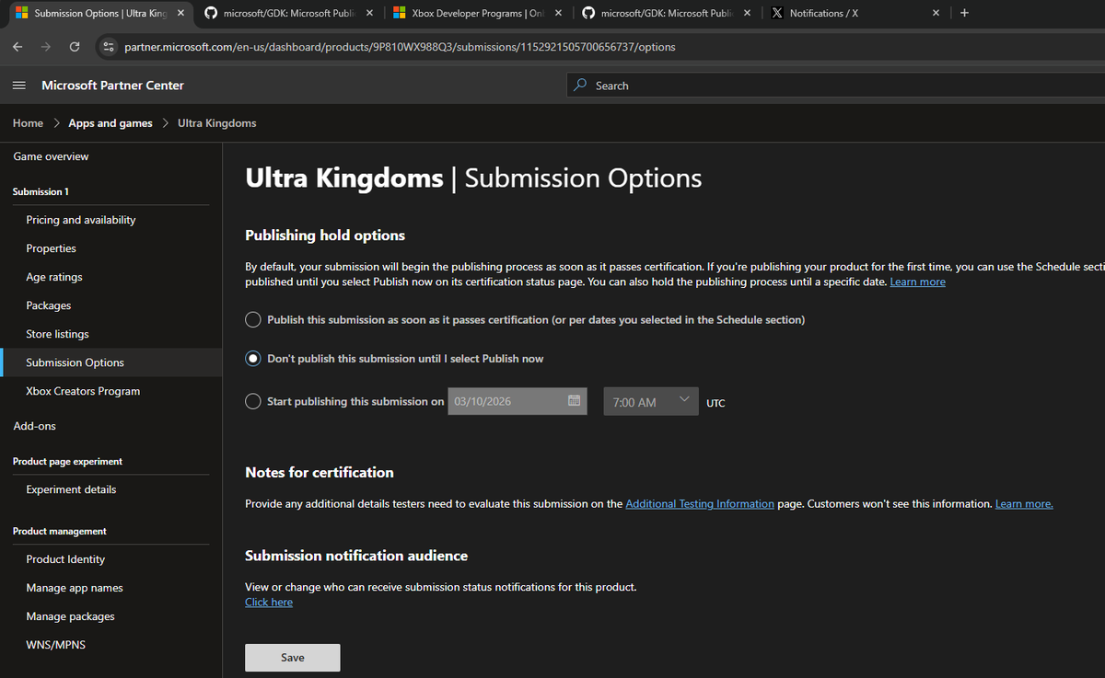Open site information icon in address bar
This screenshot has width=1105, height=678.
[x=108, y=47]
